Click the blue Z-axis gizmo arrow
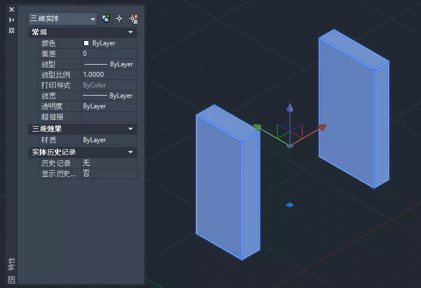 pos(290,108)
